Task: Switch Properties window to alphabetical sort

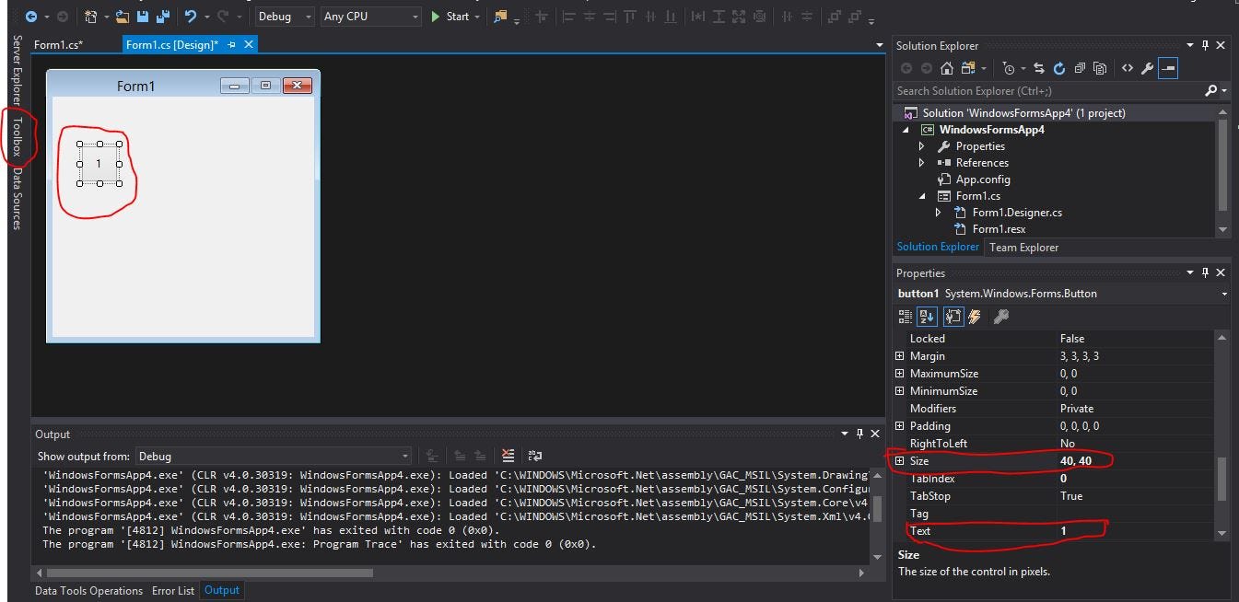Action: click(x=926, y=317)
